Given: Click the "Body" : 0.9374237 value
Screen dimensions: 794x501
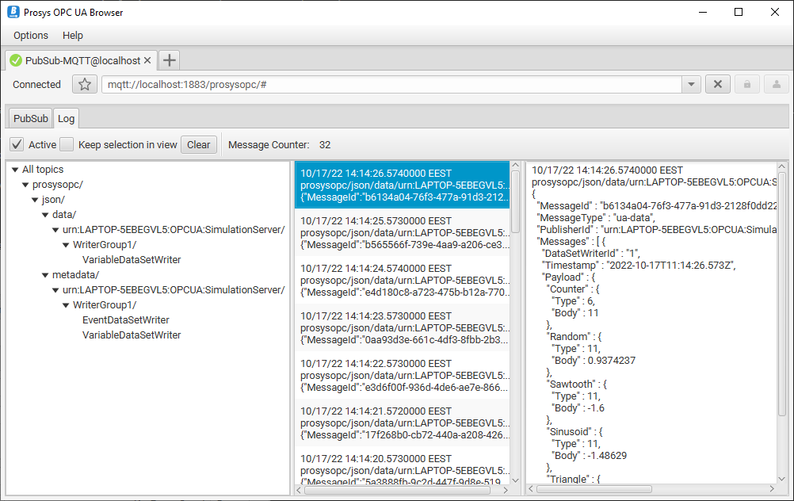Looking at the screenshot, I should pyautogui.click(x=594, y=360).
